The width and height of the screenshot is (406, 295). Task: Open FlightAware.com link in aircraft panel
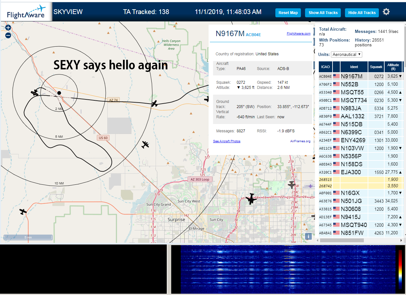[x=298, y=33]
